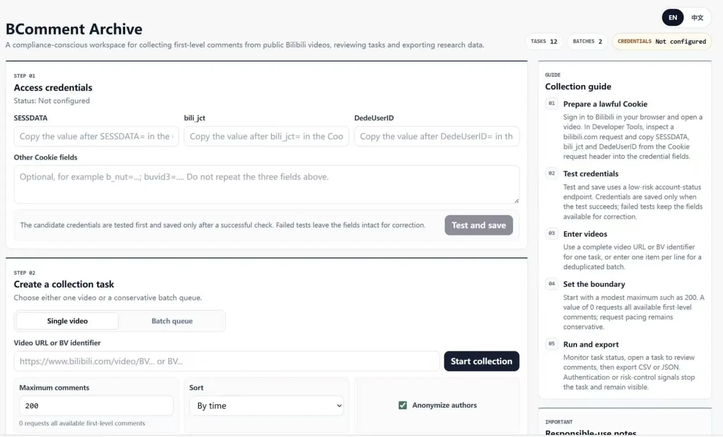Select the Single video tab
Screen dimensions: 723x437
click(67, 321)
